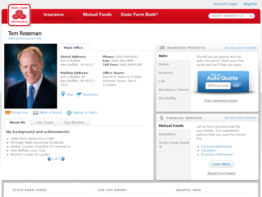This screenshot has height=197, width=262.
Task: Click the Report a claim link
Action: (85, 112)
